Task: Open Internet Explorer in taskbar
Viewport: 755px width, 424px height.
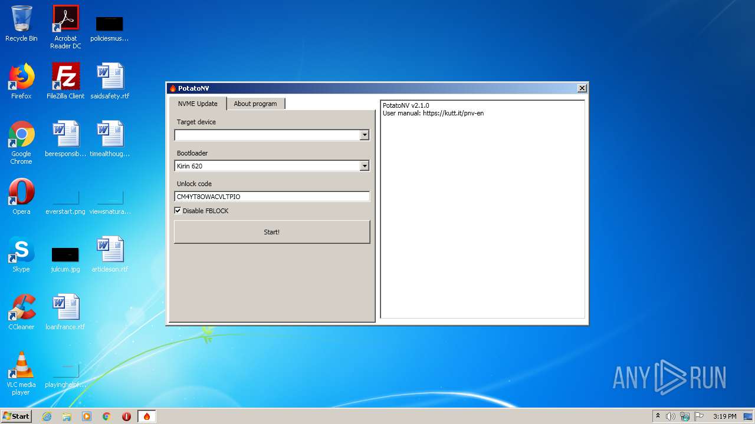Action: click(47, 416)
